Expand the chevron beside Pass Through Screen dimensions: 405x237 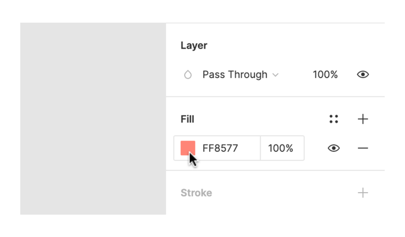276,75
